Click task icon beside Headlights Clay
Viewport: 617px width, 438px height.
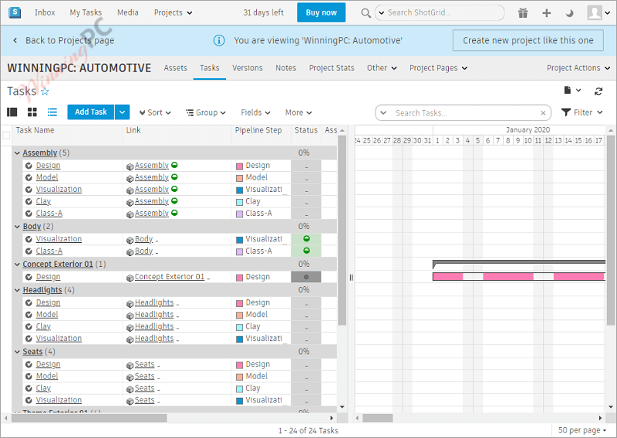tap(29, 327)
